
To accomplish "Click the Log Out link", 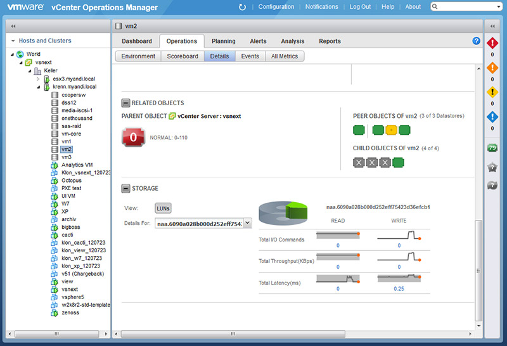I will (x=360, y=7).
